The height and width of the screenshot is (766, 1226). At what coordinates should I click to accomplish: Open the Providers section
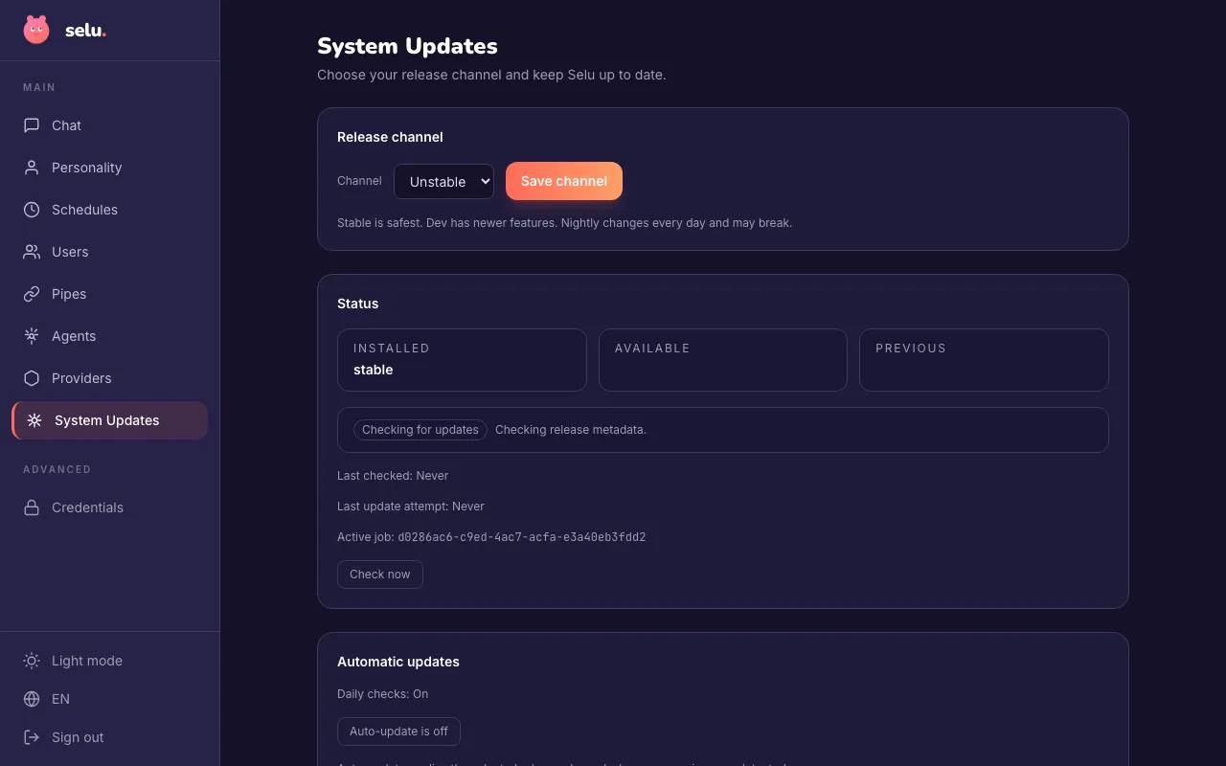(109, 378)
